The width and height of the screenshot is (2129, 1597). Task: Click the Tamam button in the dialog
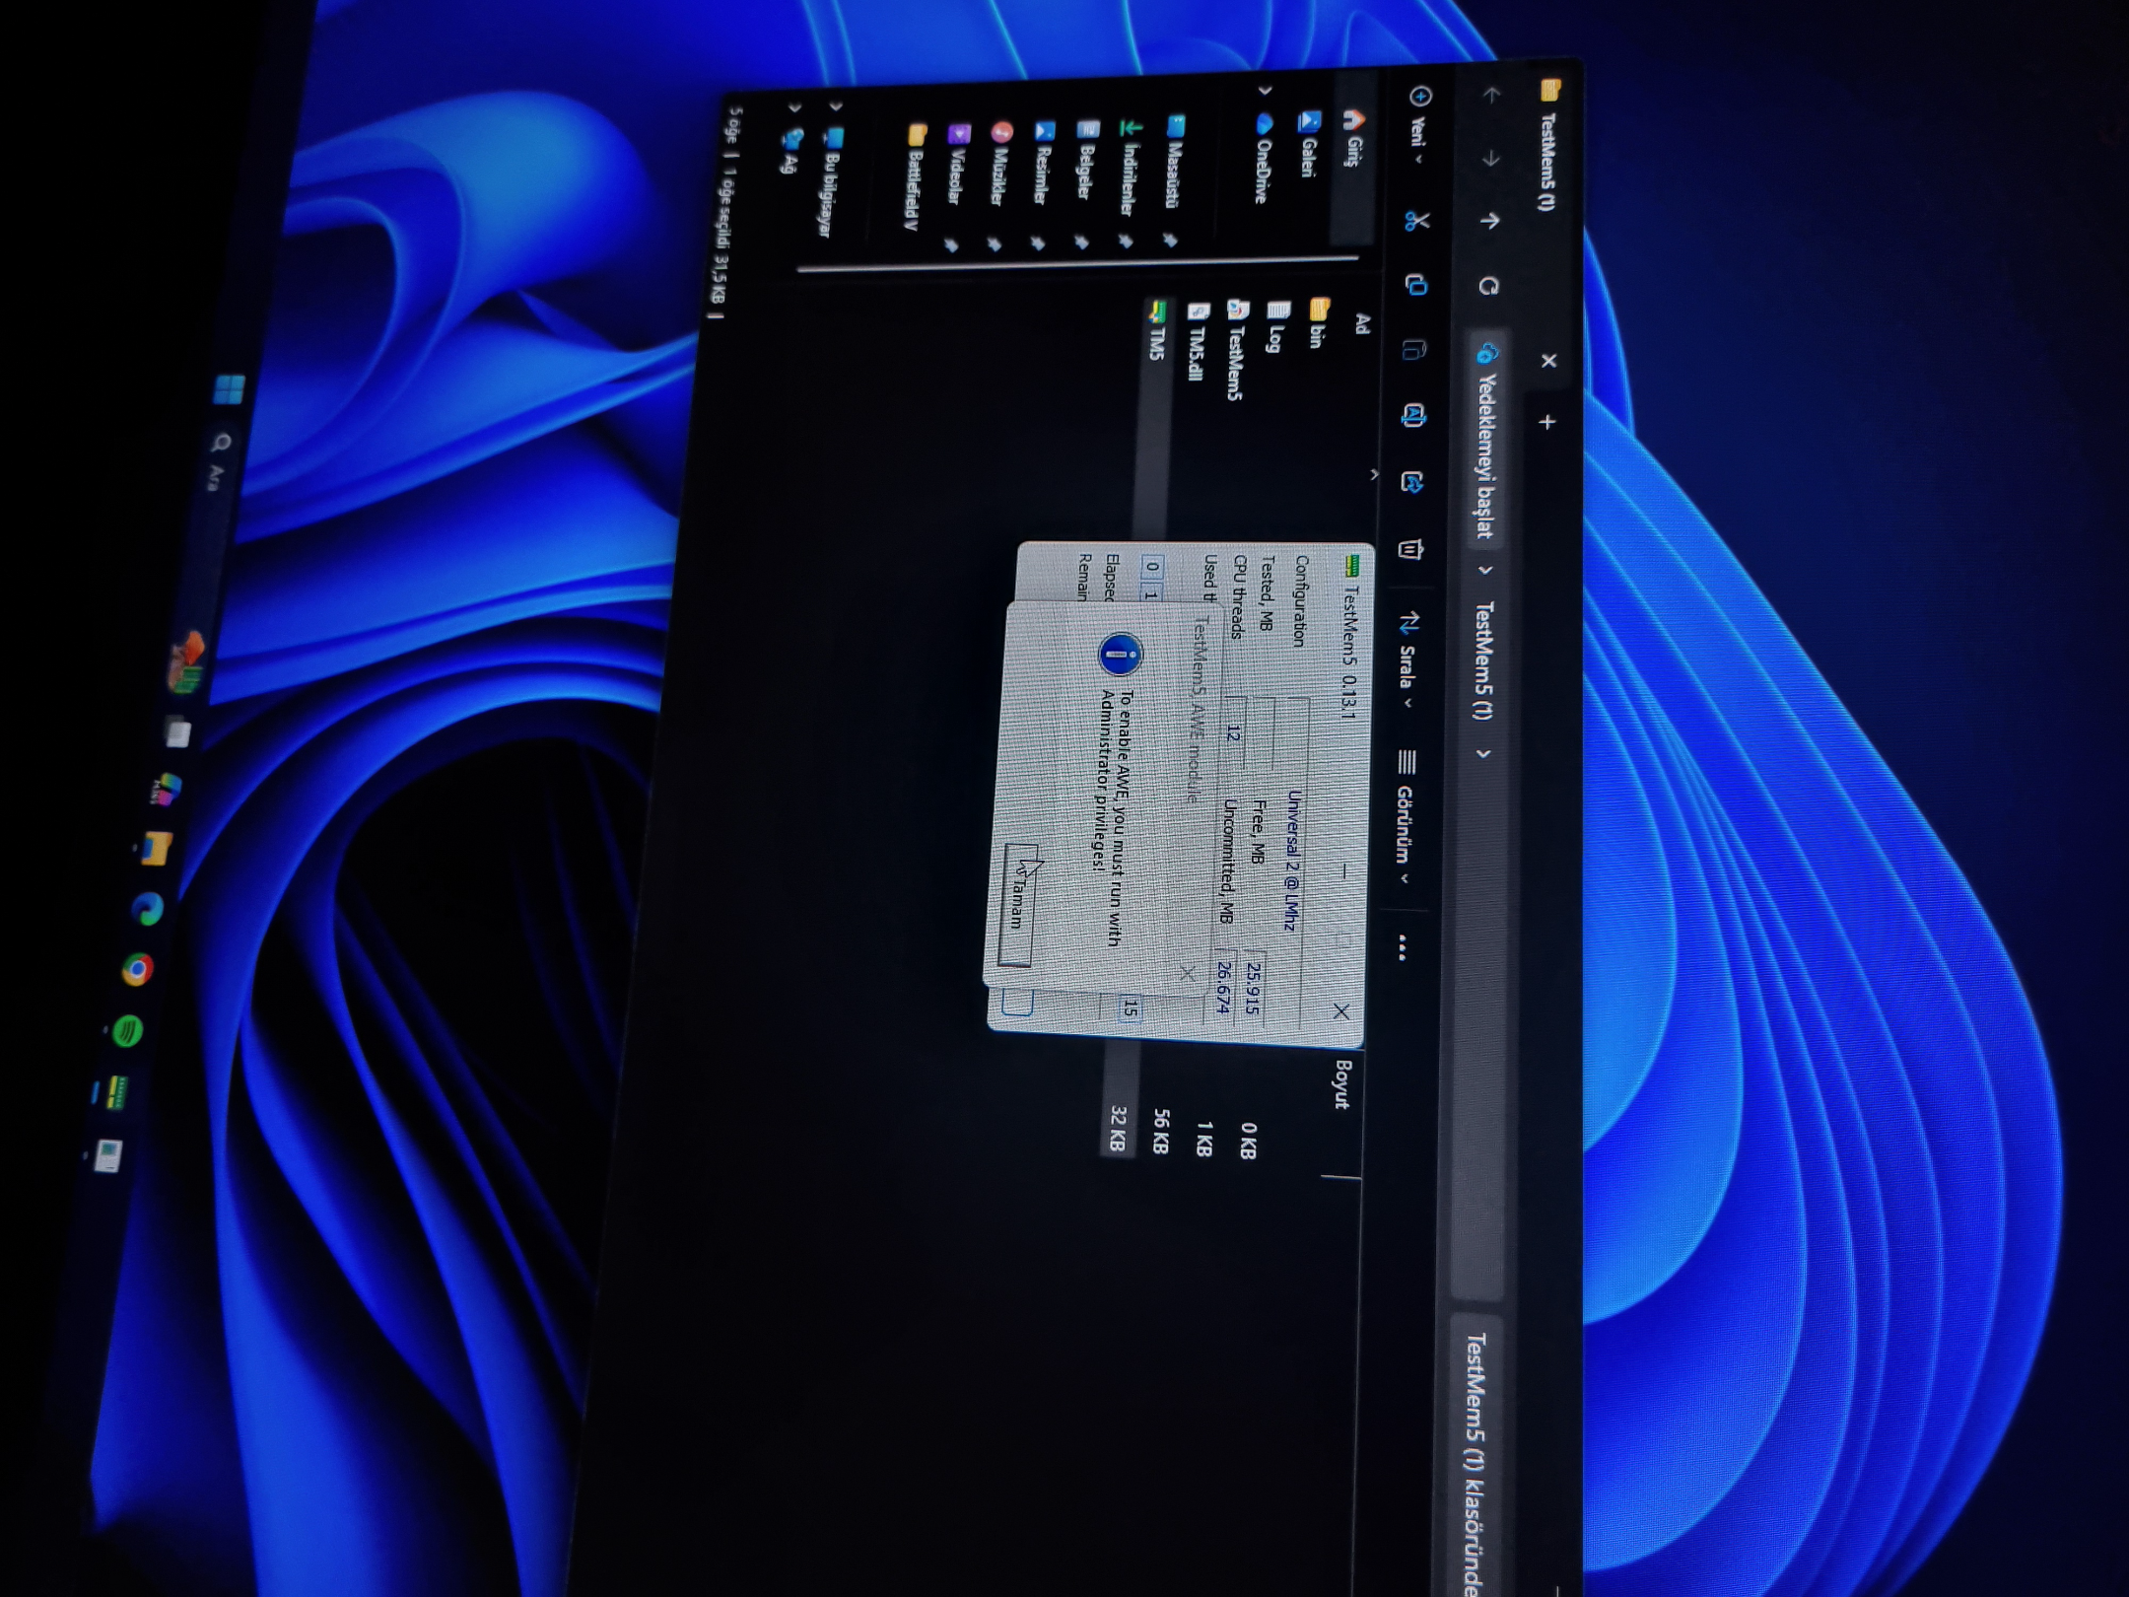click(1018, 904)
